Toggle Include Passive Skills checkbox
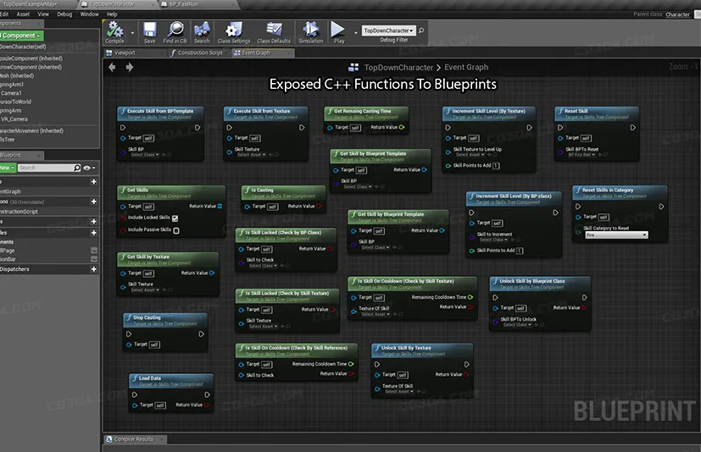 tap(176, 230)
